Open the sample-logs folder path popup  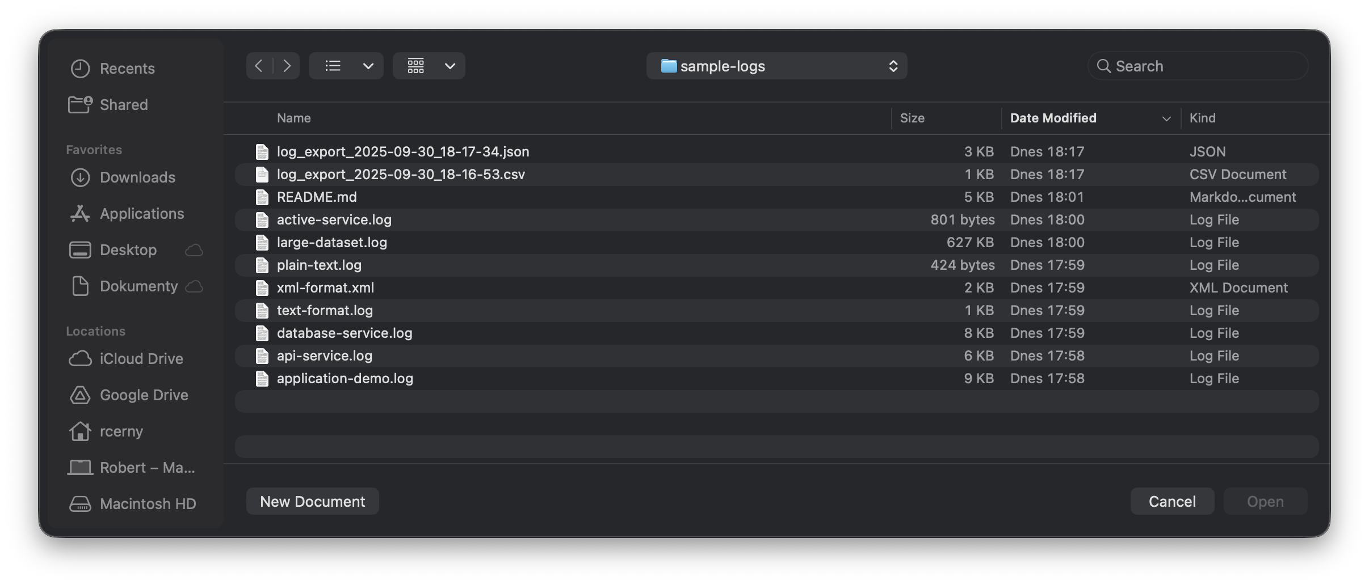(x=776, y=66)
